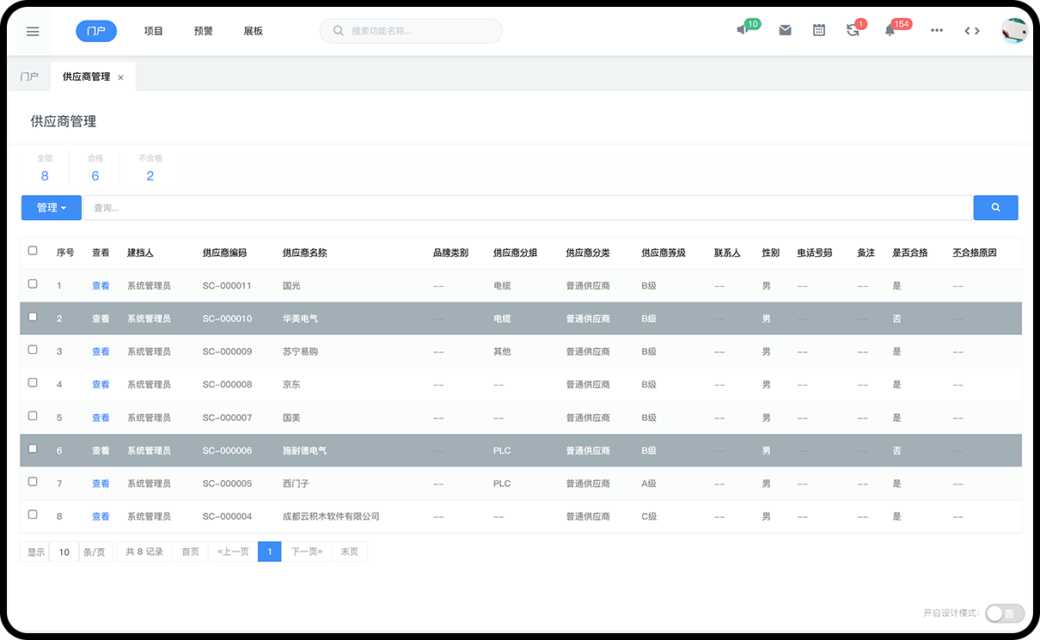The image size is (1040, 640).
Task: Click the blue search magnifier button
Action: coord(995,207)
